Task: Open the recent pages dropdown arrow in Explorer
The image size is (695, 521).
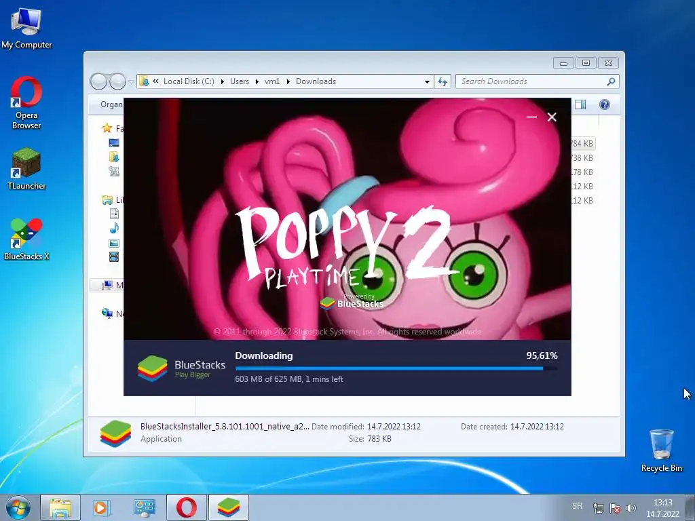Action: point(131,82)
